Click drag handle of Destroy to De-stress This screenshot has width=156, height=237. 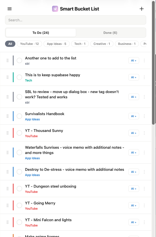pos(8,172)
